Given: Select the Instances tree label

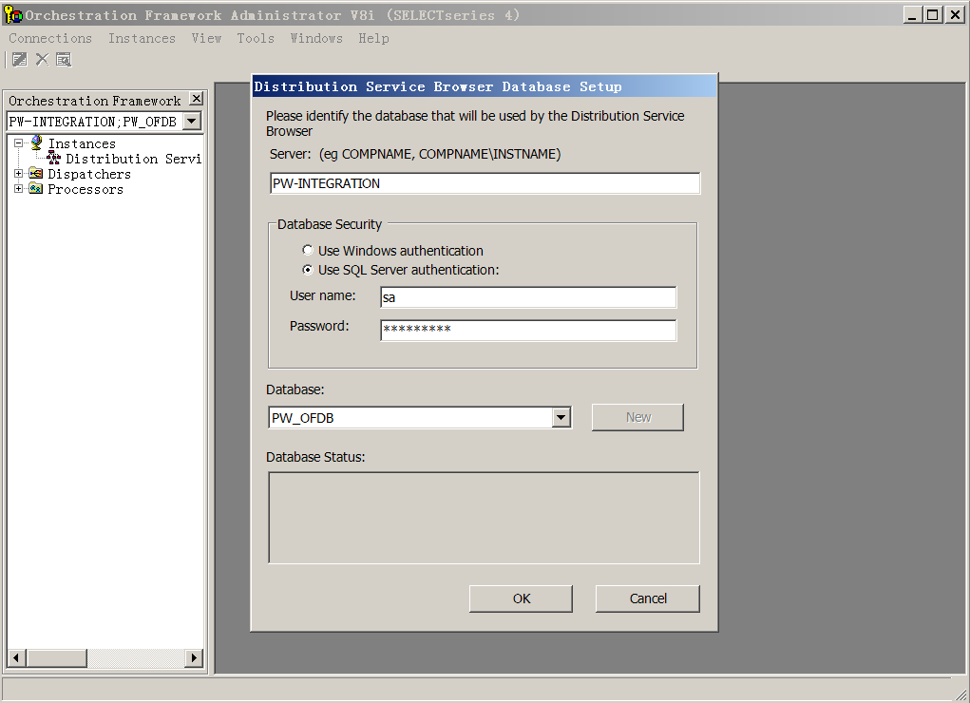Looking at the screenshot, I should coord(82,143).
